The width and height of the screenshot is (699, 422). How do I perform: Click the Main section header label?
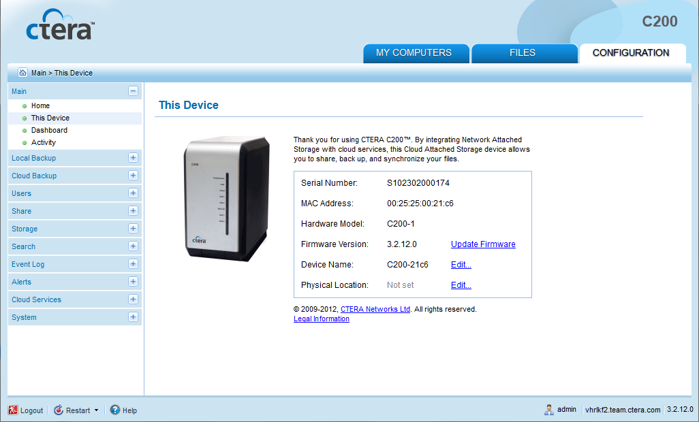(x=18, y=91)
